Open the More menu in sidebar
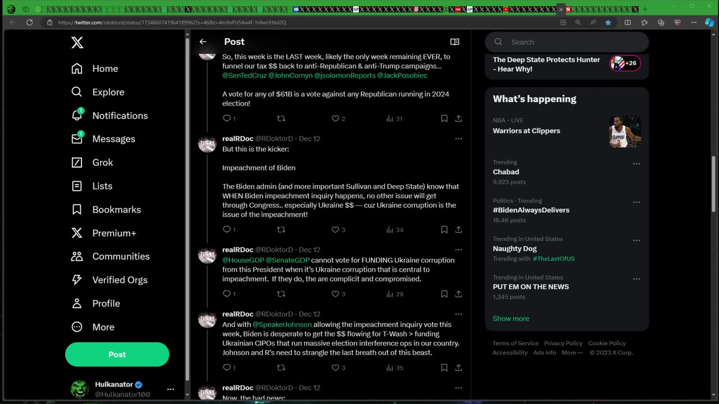This screenshot has width=719, height=404. point(93,327)
